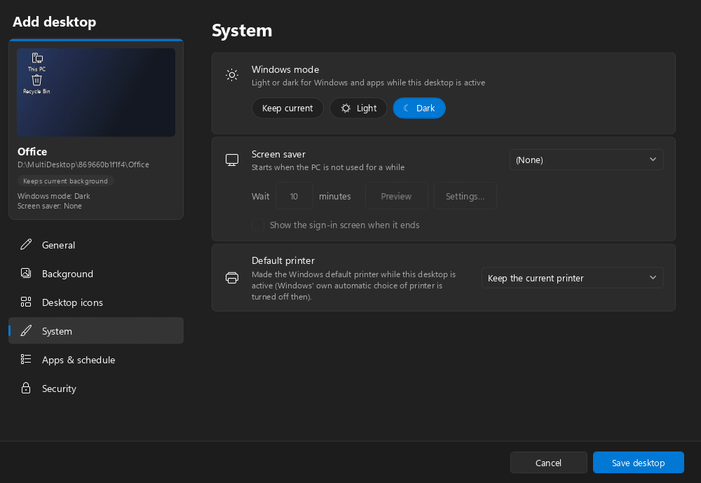Open the Security section

pos(96,388)
